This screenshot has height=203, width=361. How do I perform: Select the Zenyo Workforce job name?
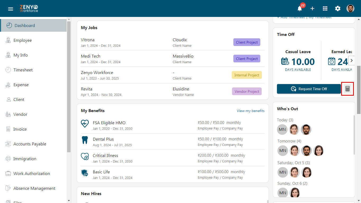(97, 73)
